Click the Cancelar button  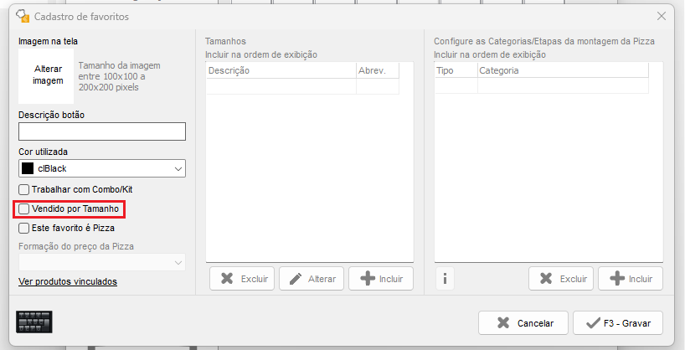coord(523,322)
